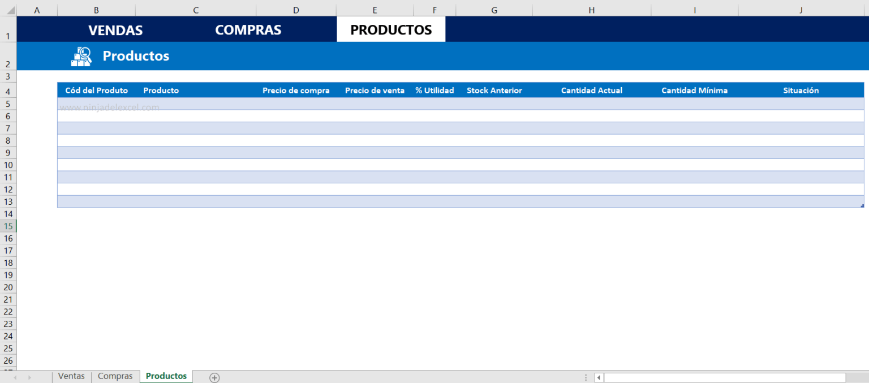Switch to the Ventas sheet tab

click(71, 376)
